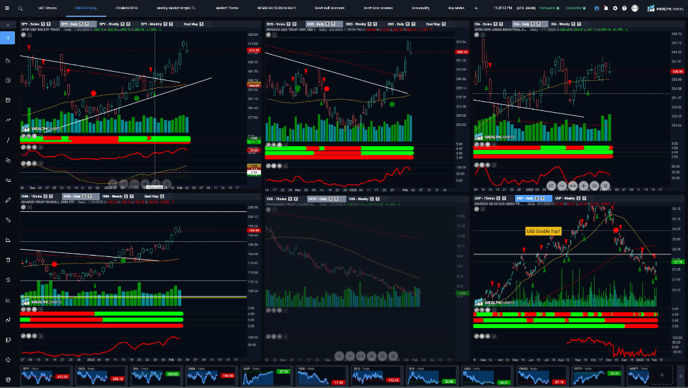Expand the plus box on IWM oscillator pane
This screenshot has height=388, width=688.
40,336
